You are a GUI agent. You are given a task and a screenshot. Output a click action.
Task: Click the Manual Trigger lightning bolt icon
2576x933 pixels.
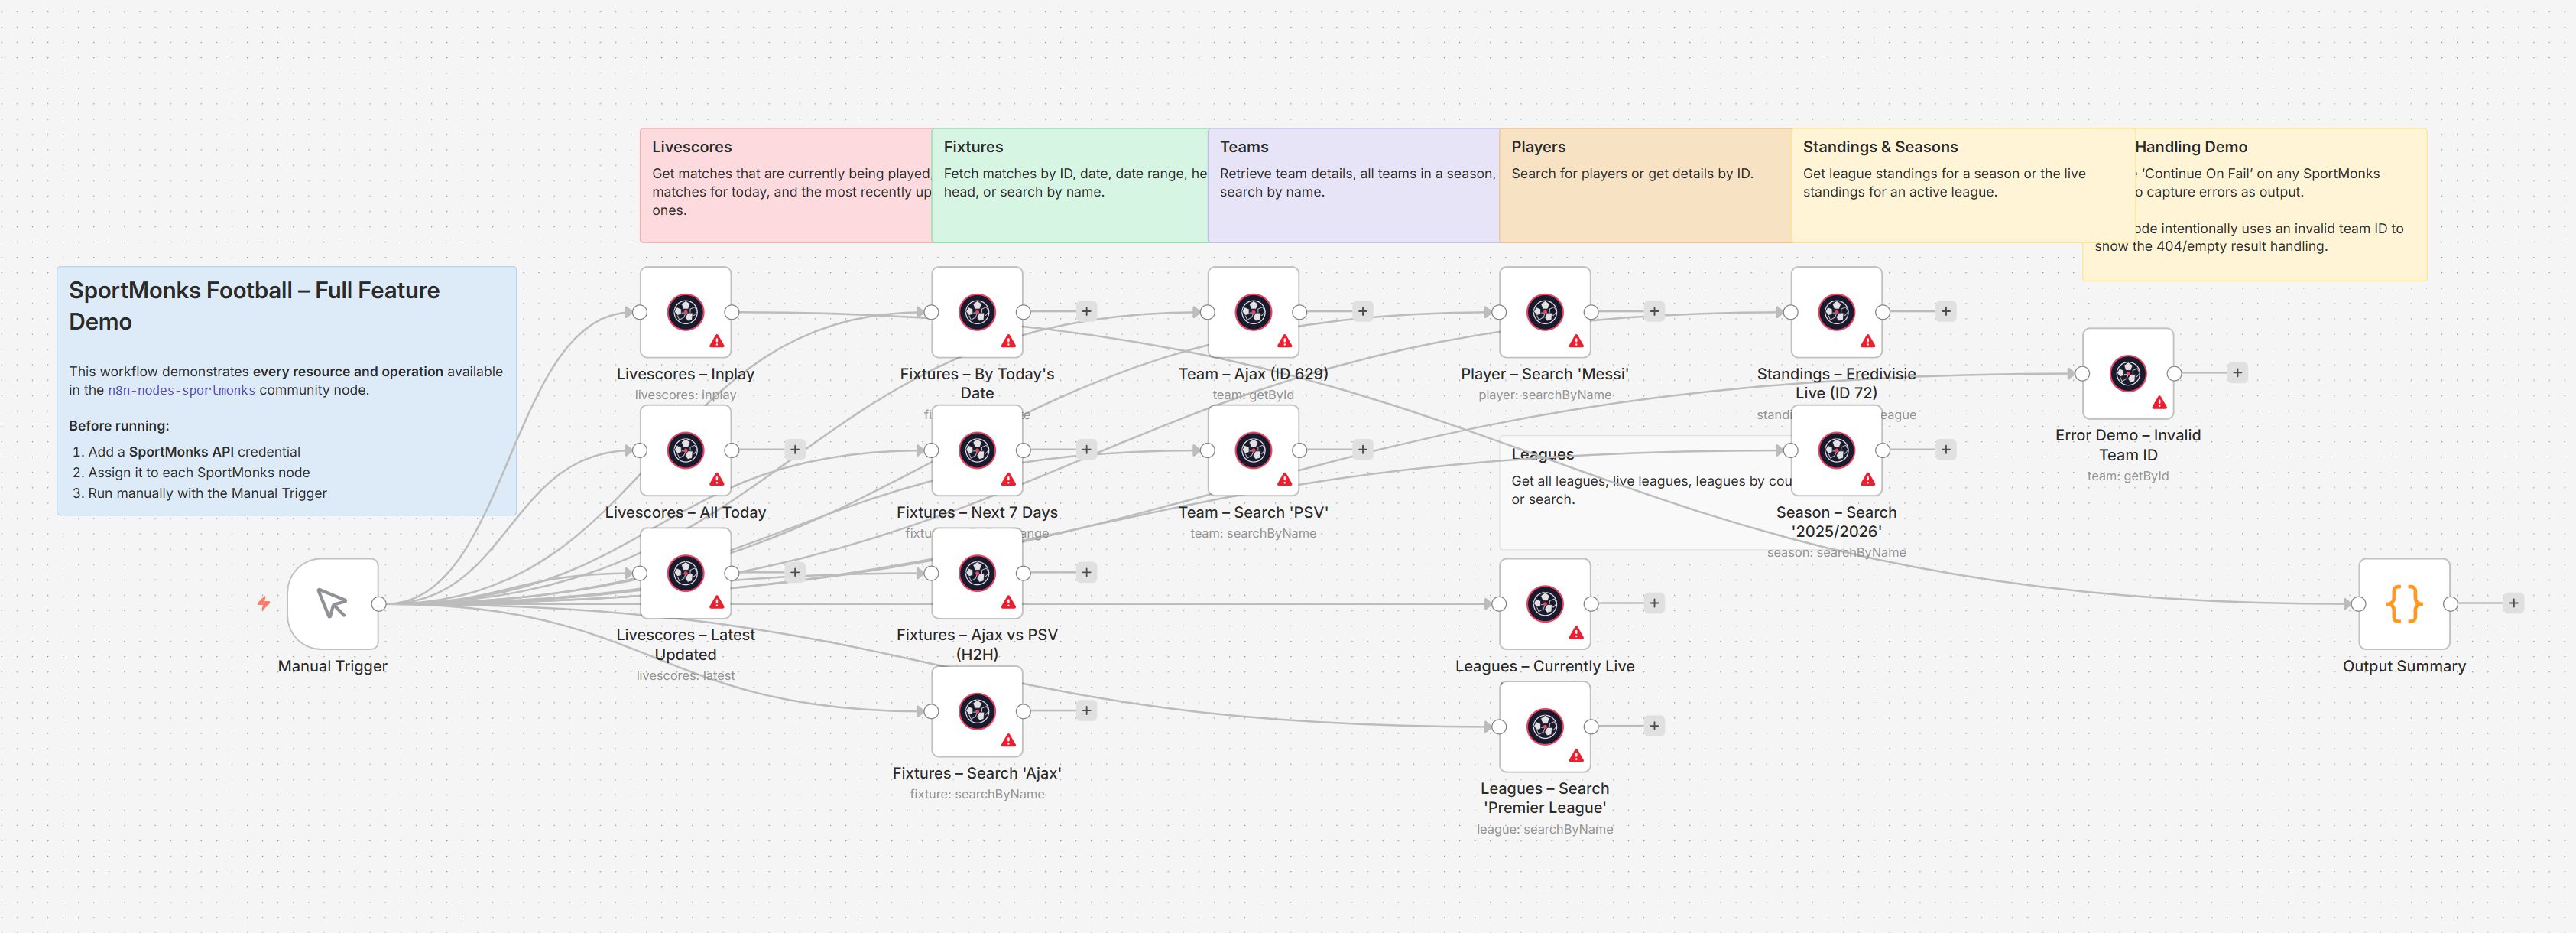tap(263, 603)
